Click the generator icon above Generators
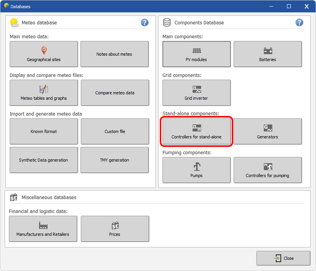316x271 pixels. pyautogui.click(x=268, y=128)
